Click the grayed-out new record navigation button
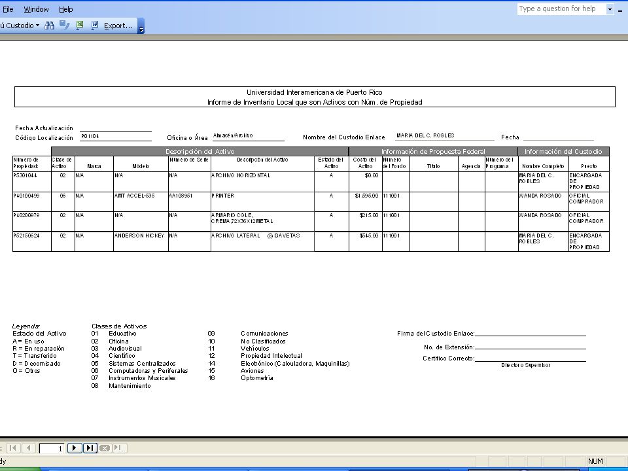 click(x=119, y=447)
